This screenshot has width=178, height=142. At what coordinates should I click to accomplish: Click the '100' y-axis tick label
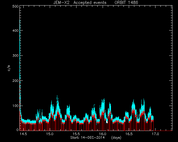pos(15,106)
